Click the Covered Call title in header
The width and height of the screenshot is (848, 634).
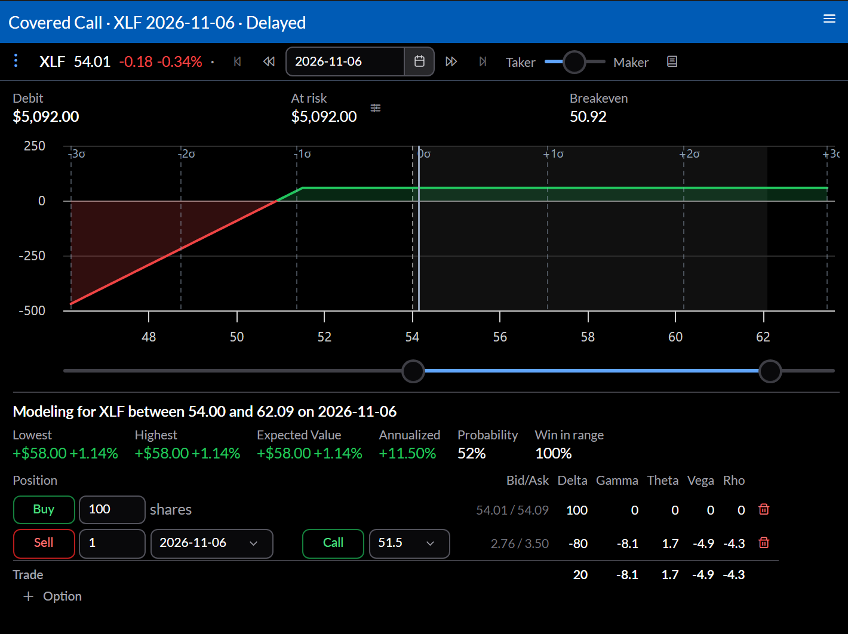[56, 23]
